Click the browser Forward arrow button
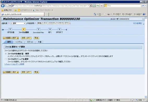The width and height of the screenshot is (148, 102). coord(7,6)
